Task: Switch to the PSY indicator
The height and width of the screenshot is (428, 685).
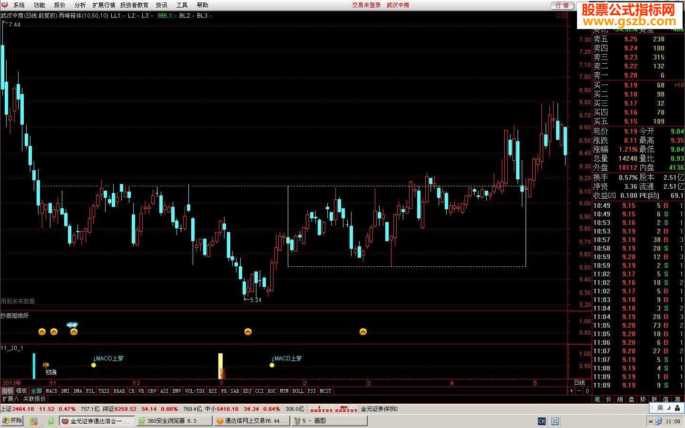Action: [x=312, y=391]
